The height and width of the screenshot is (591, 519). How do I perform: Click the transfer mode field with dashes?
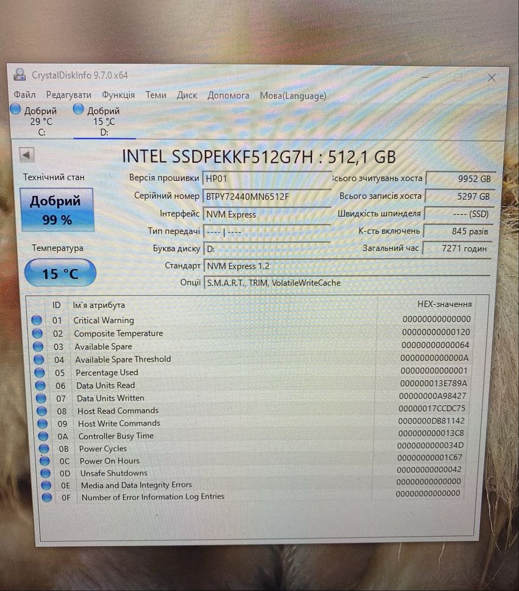point(267,232)
